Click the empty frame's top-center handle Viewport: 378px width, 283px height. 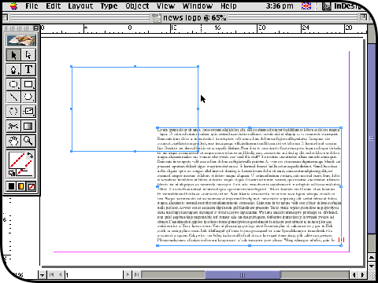click(135, 67)
